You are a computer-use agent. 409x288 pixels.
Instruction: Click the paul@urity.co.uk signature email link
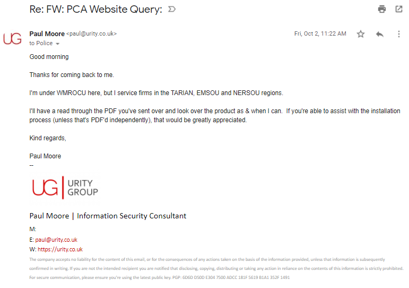pos(56,240)
